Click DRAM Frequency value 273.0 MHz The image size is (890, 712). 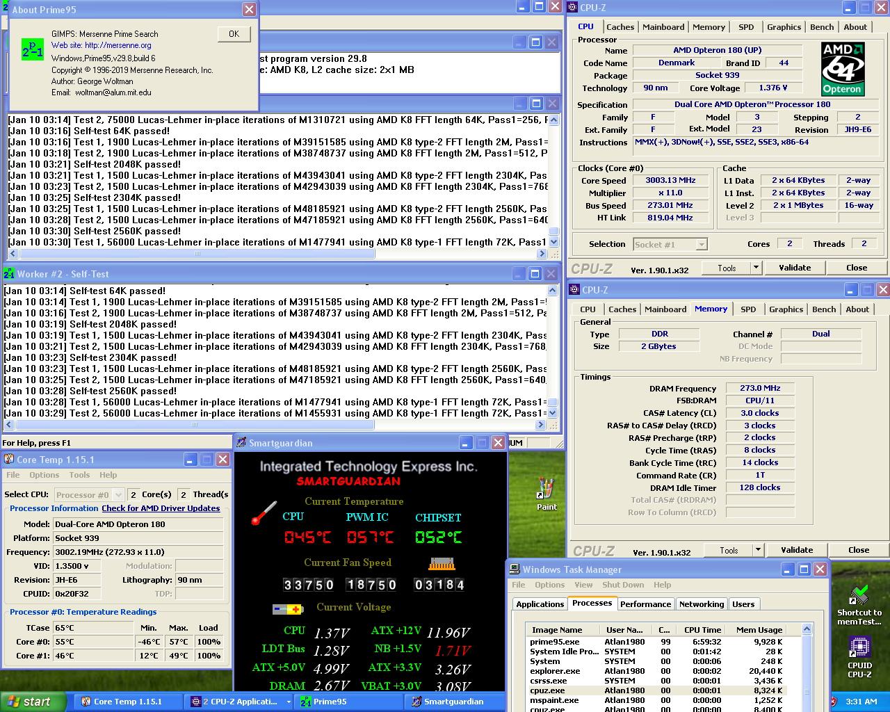760,389
